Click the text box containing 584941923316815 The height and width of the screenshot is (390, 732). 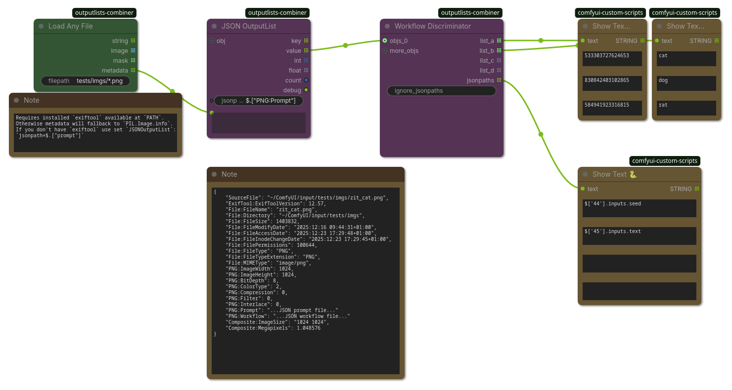[x=612, y=108]
